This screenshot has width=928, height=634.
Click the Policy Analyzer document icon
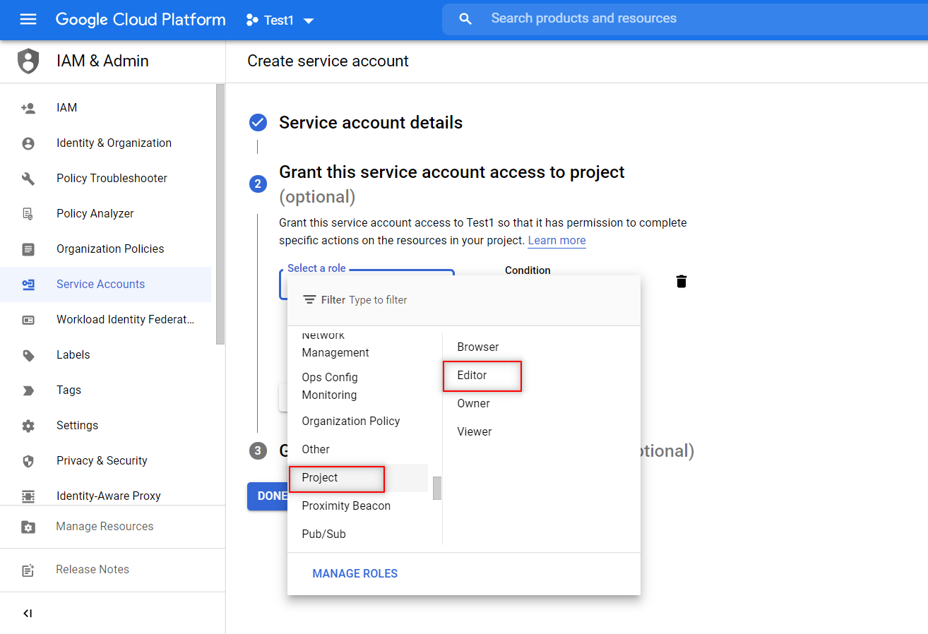pyautogui.click(x=28, y=214)
